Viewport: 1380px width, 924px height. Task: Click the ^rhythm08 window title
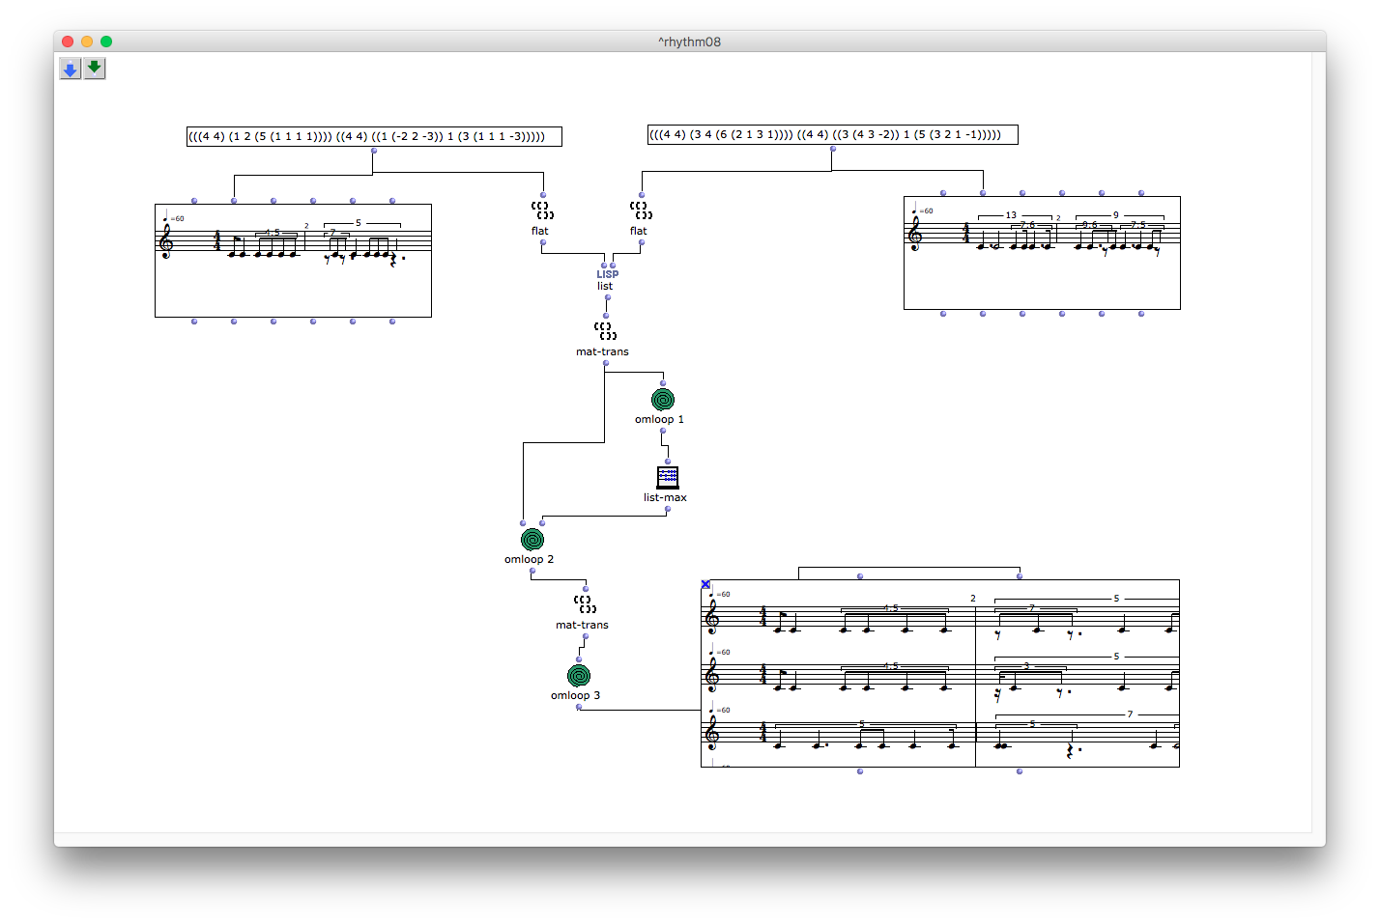coord(689,42)
